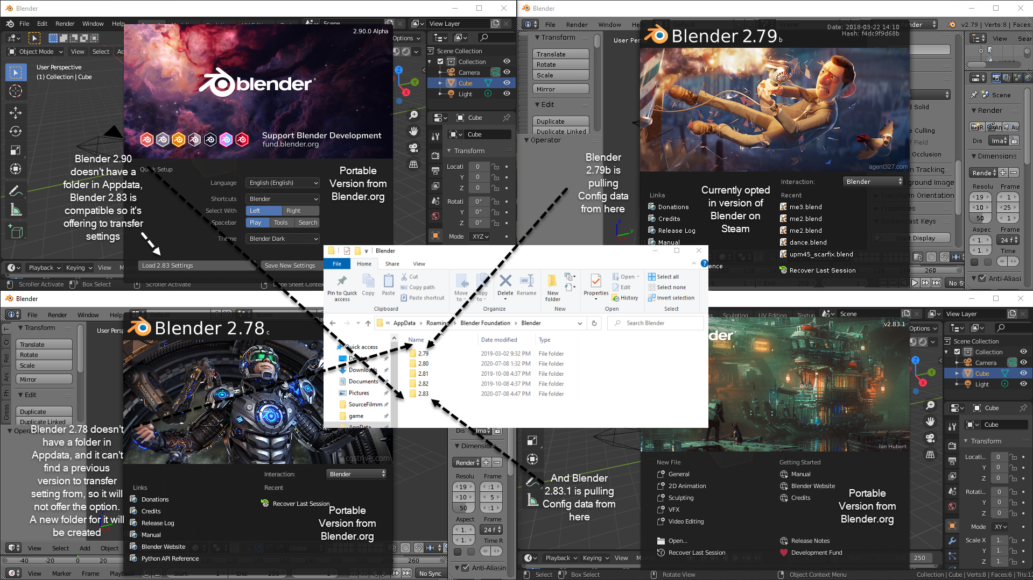Switch perspective/orthographic grid gizmo in Blender 2.83.1
Screen dimensions: 1033x580
pyautogui.click(x=930, y=455)
